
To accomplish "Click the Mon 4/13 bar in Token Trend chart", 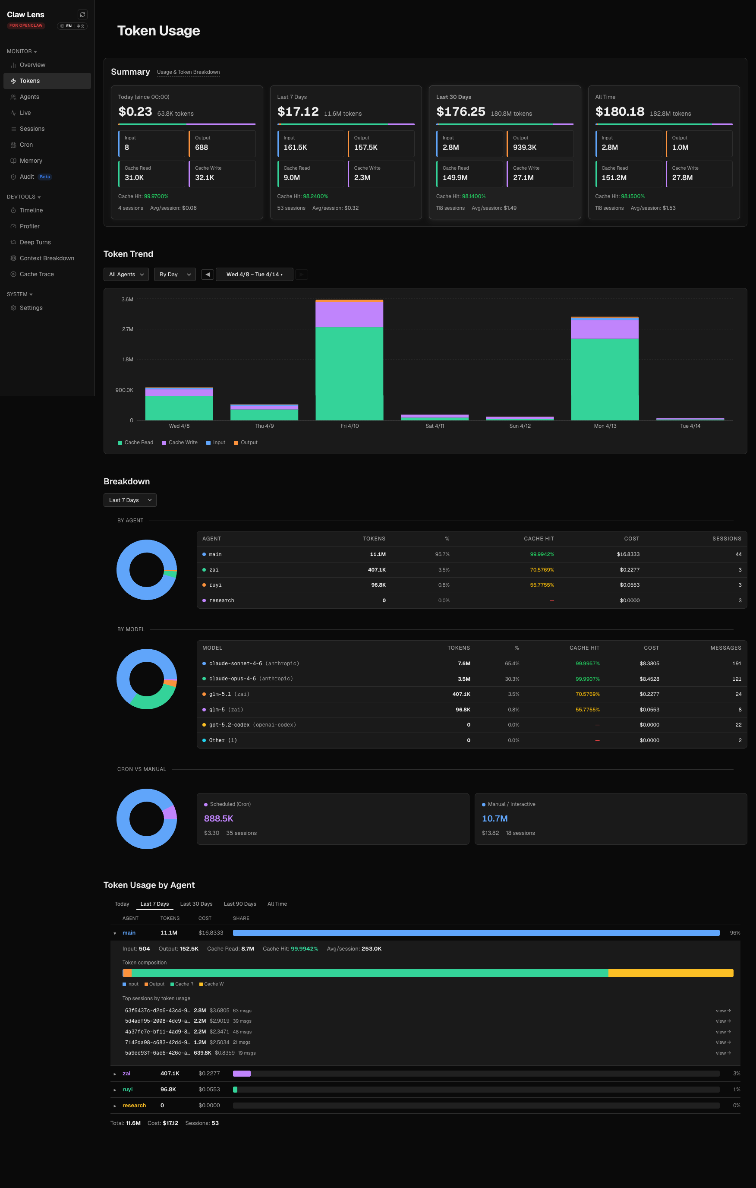I will [605, 369].
